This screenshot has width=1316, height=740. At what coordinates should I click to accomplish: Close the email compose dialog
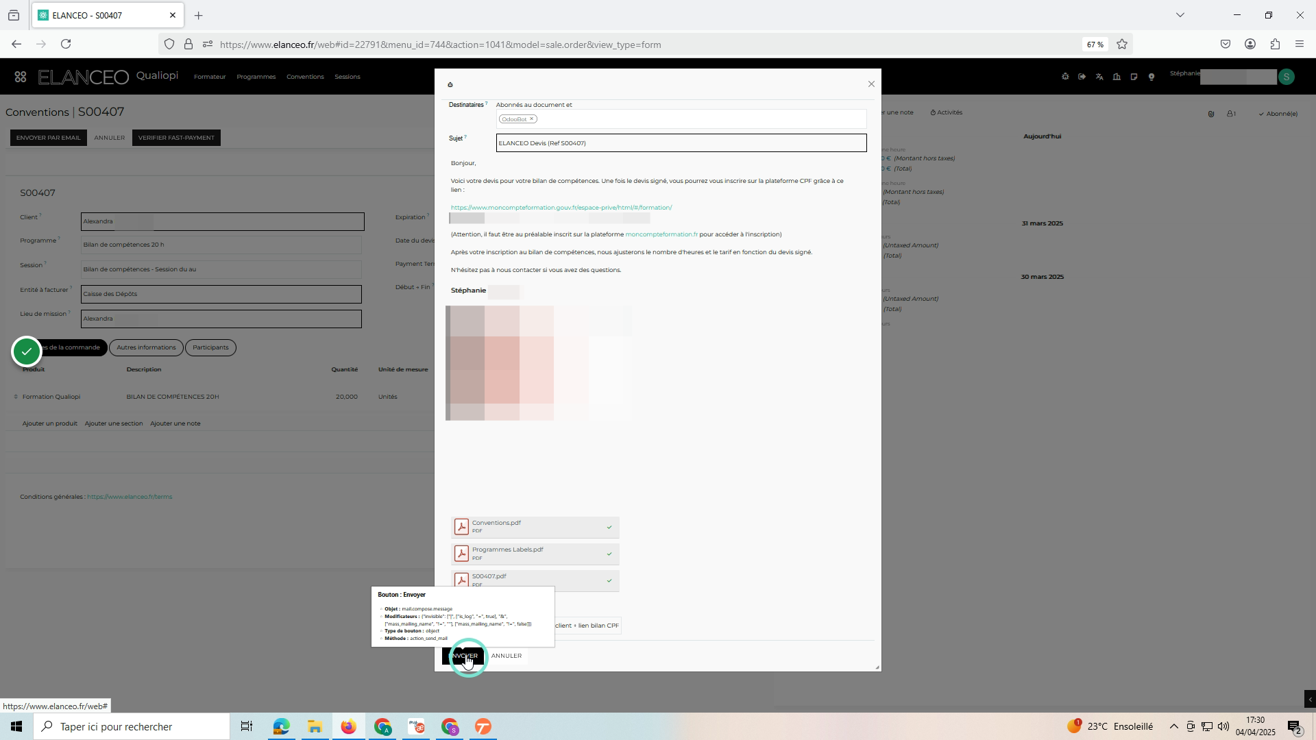[x=871, y=84]
